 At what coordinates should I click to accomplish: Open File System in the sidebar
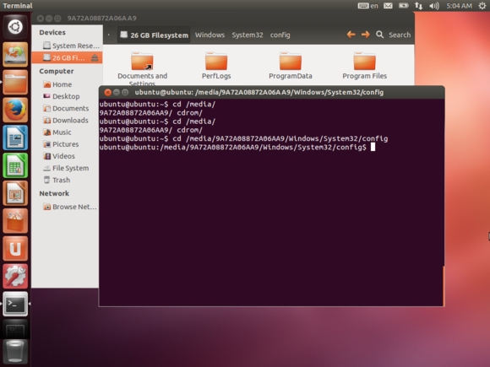[67, 168]
